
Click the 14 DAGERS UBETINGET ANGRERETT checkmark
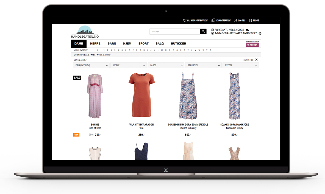213,33
